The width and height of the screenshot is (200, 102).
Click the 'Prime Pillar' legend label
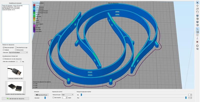[39, 29]
